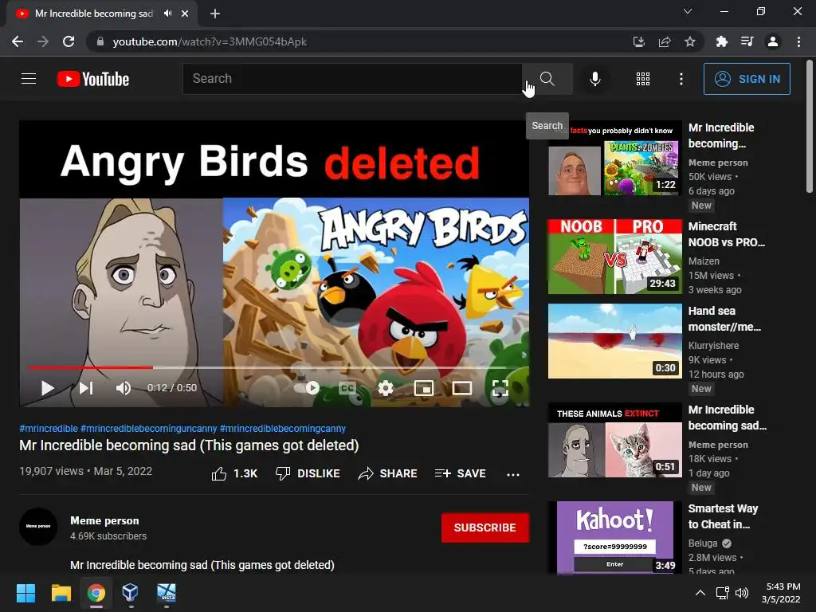Dislike the video
816x612 pixels.
(x=308, y=473)
